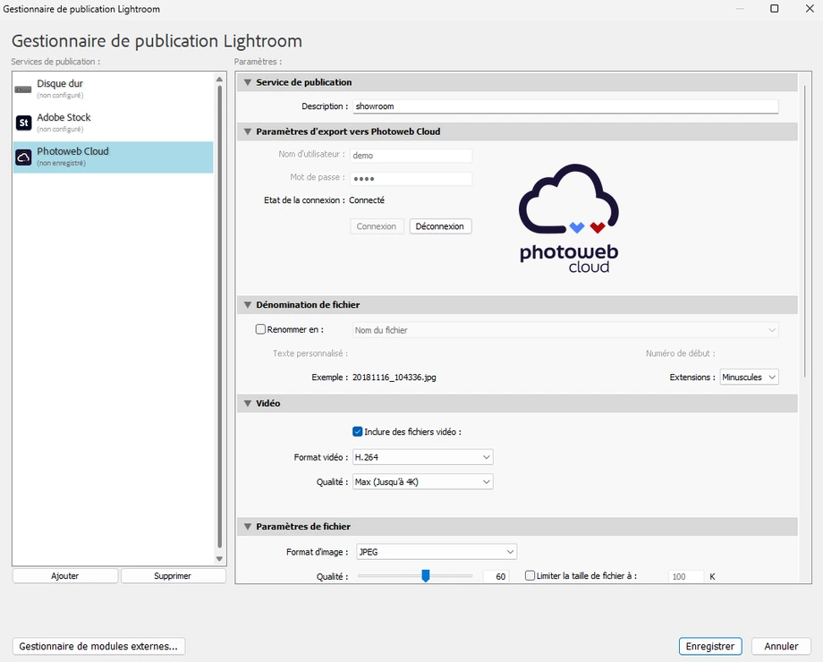823x662 pixels.
Task: Enable the Renommer en checkbox
Action: (260, 329)
